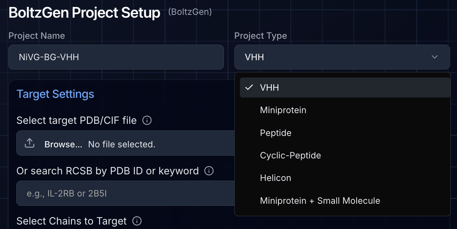The image size is (457, 229).
Task: Select the Helicon option
Action: [x=276, y=178]
